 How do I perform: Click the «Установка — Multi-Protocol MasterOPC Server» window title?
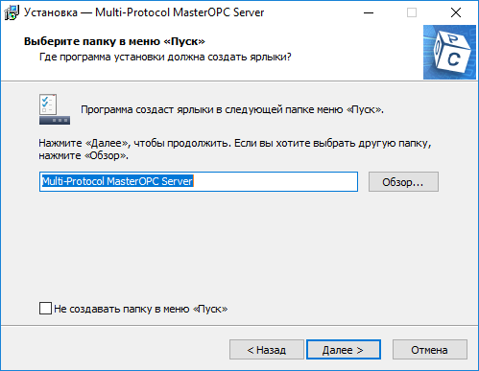[x=144, y=12]
